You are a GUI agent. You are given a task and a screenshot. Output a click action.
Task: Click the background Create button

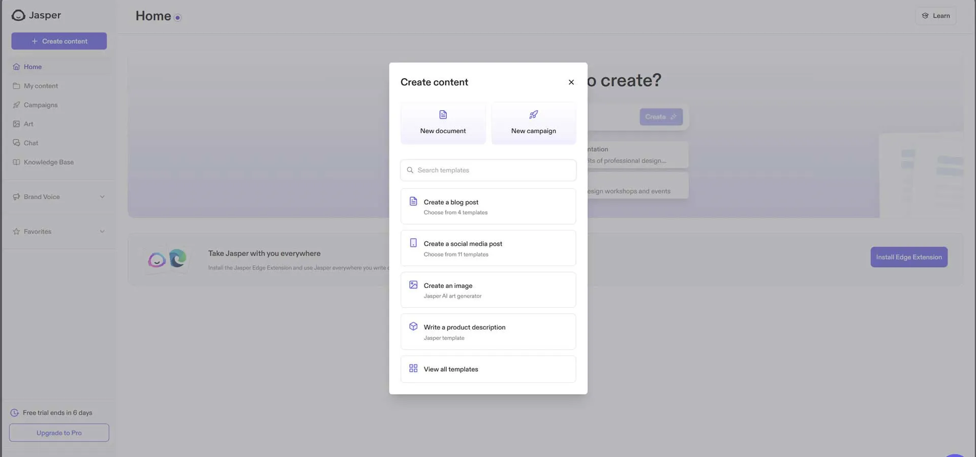click(661, 117)
